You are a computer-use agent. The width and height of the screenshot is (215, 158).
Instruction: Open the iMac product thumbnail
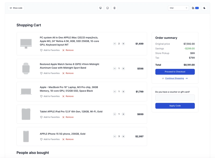[26, 44]
